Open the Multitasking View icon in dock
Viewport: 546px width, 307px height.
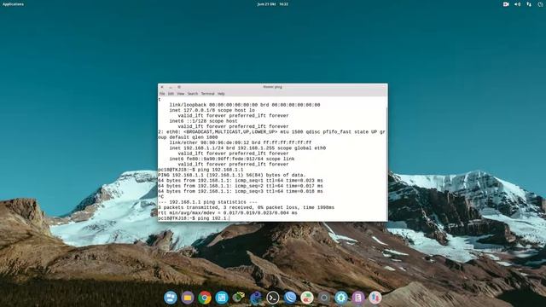171,298
